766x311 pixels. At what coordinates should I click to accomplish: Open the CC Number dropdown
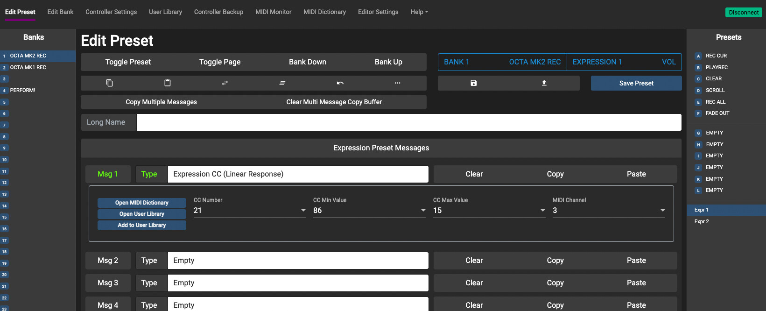250,211
